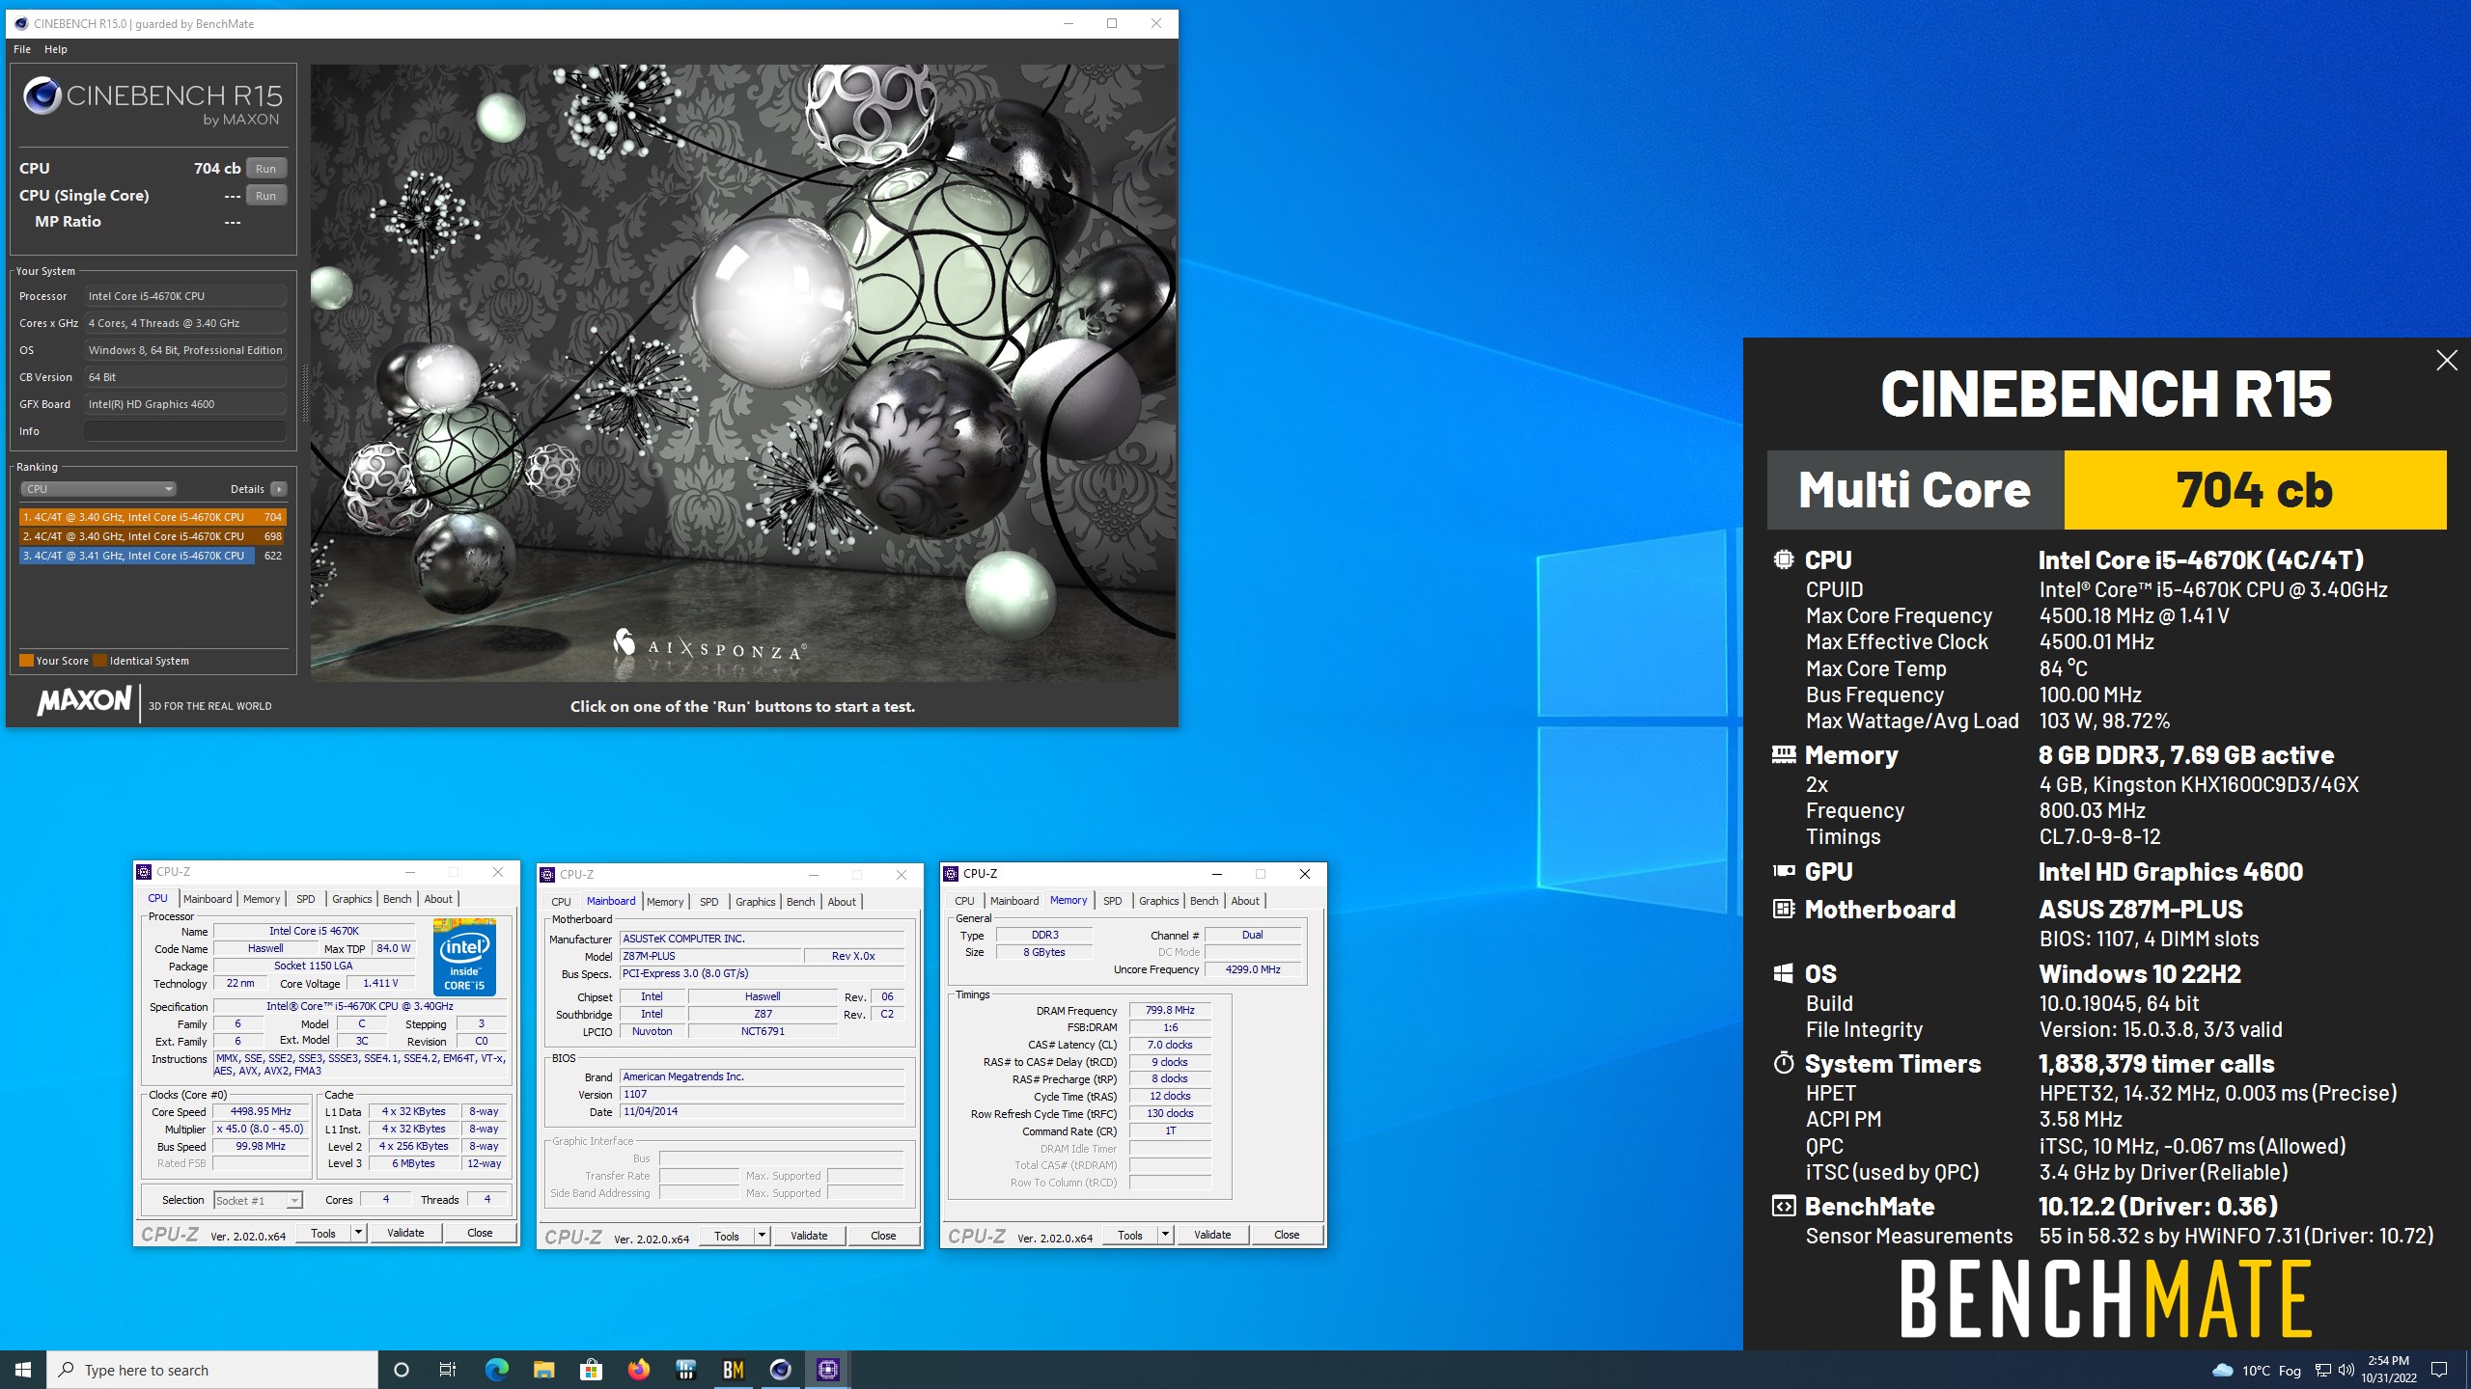Click the BenchMate BM taskbar icon
The width and height of the screenshot is (2471, 1389).
tap(734, 1370)
